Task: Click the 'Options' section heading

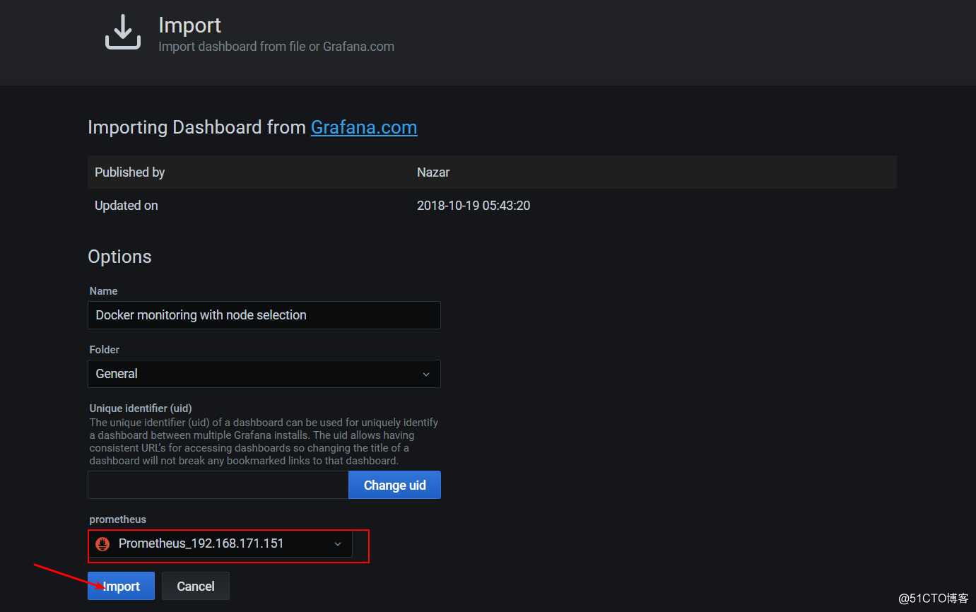Action: [x=119, y=257]
